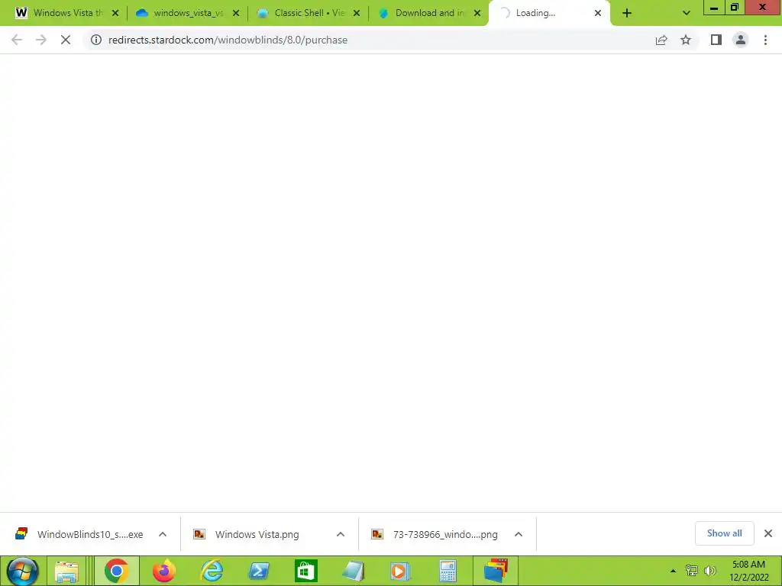Open Notepad icon on taskbar
782x586 pixels.
pos(353,571)
